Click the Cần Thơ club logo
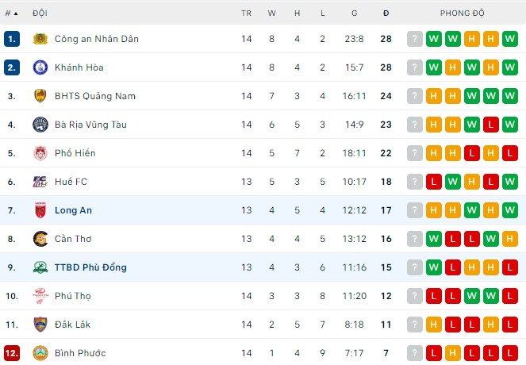 point(40,239)
